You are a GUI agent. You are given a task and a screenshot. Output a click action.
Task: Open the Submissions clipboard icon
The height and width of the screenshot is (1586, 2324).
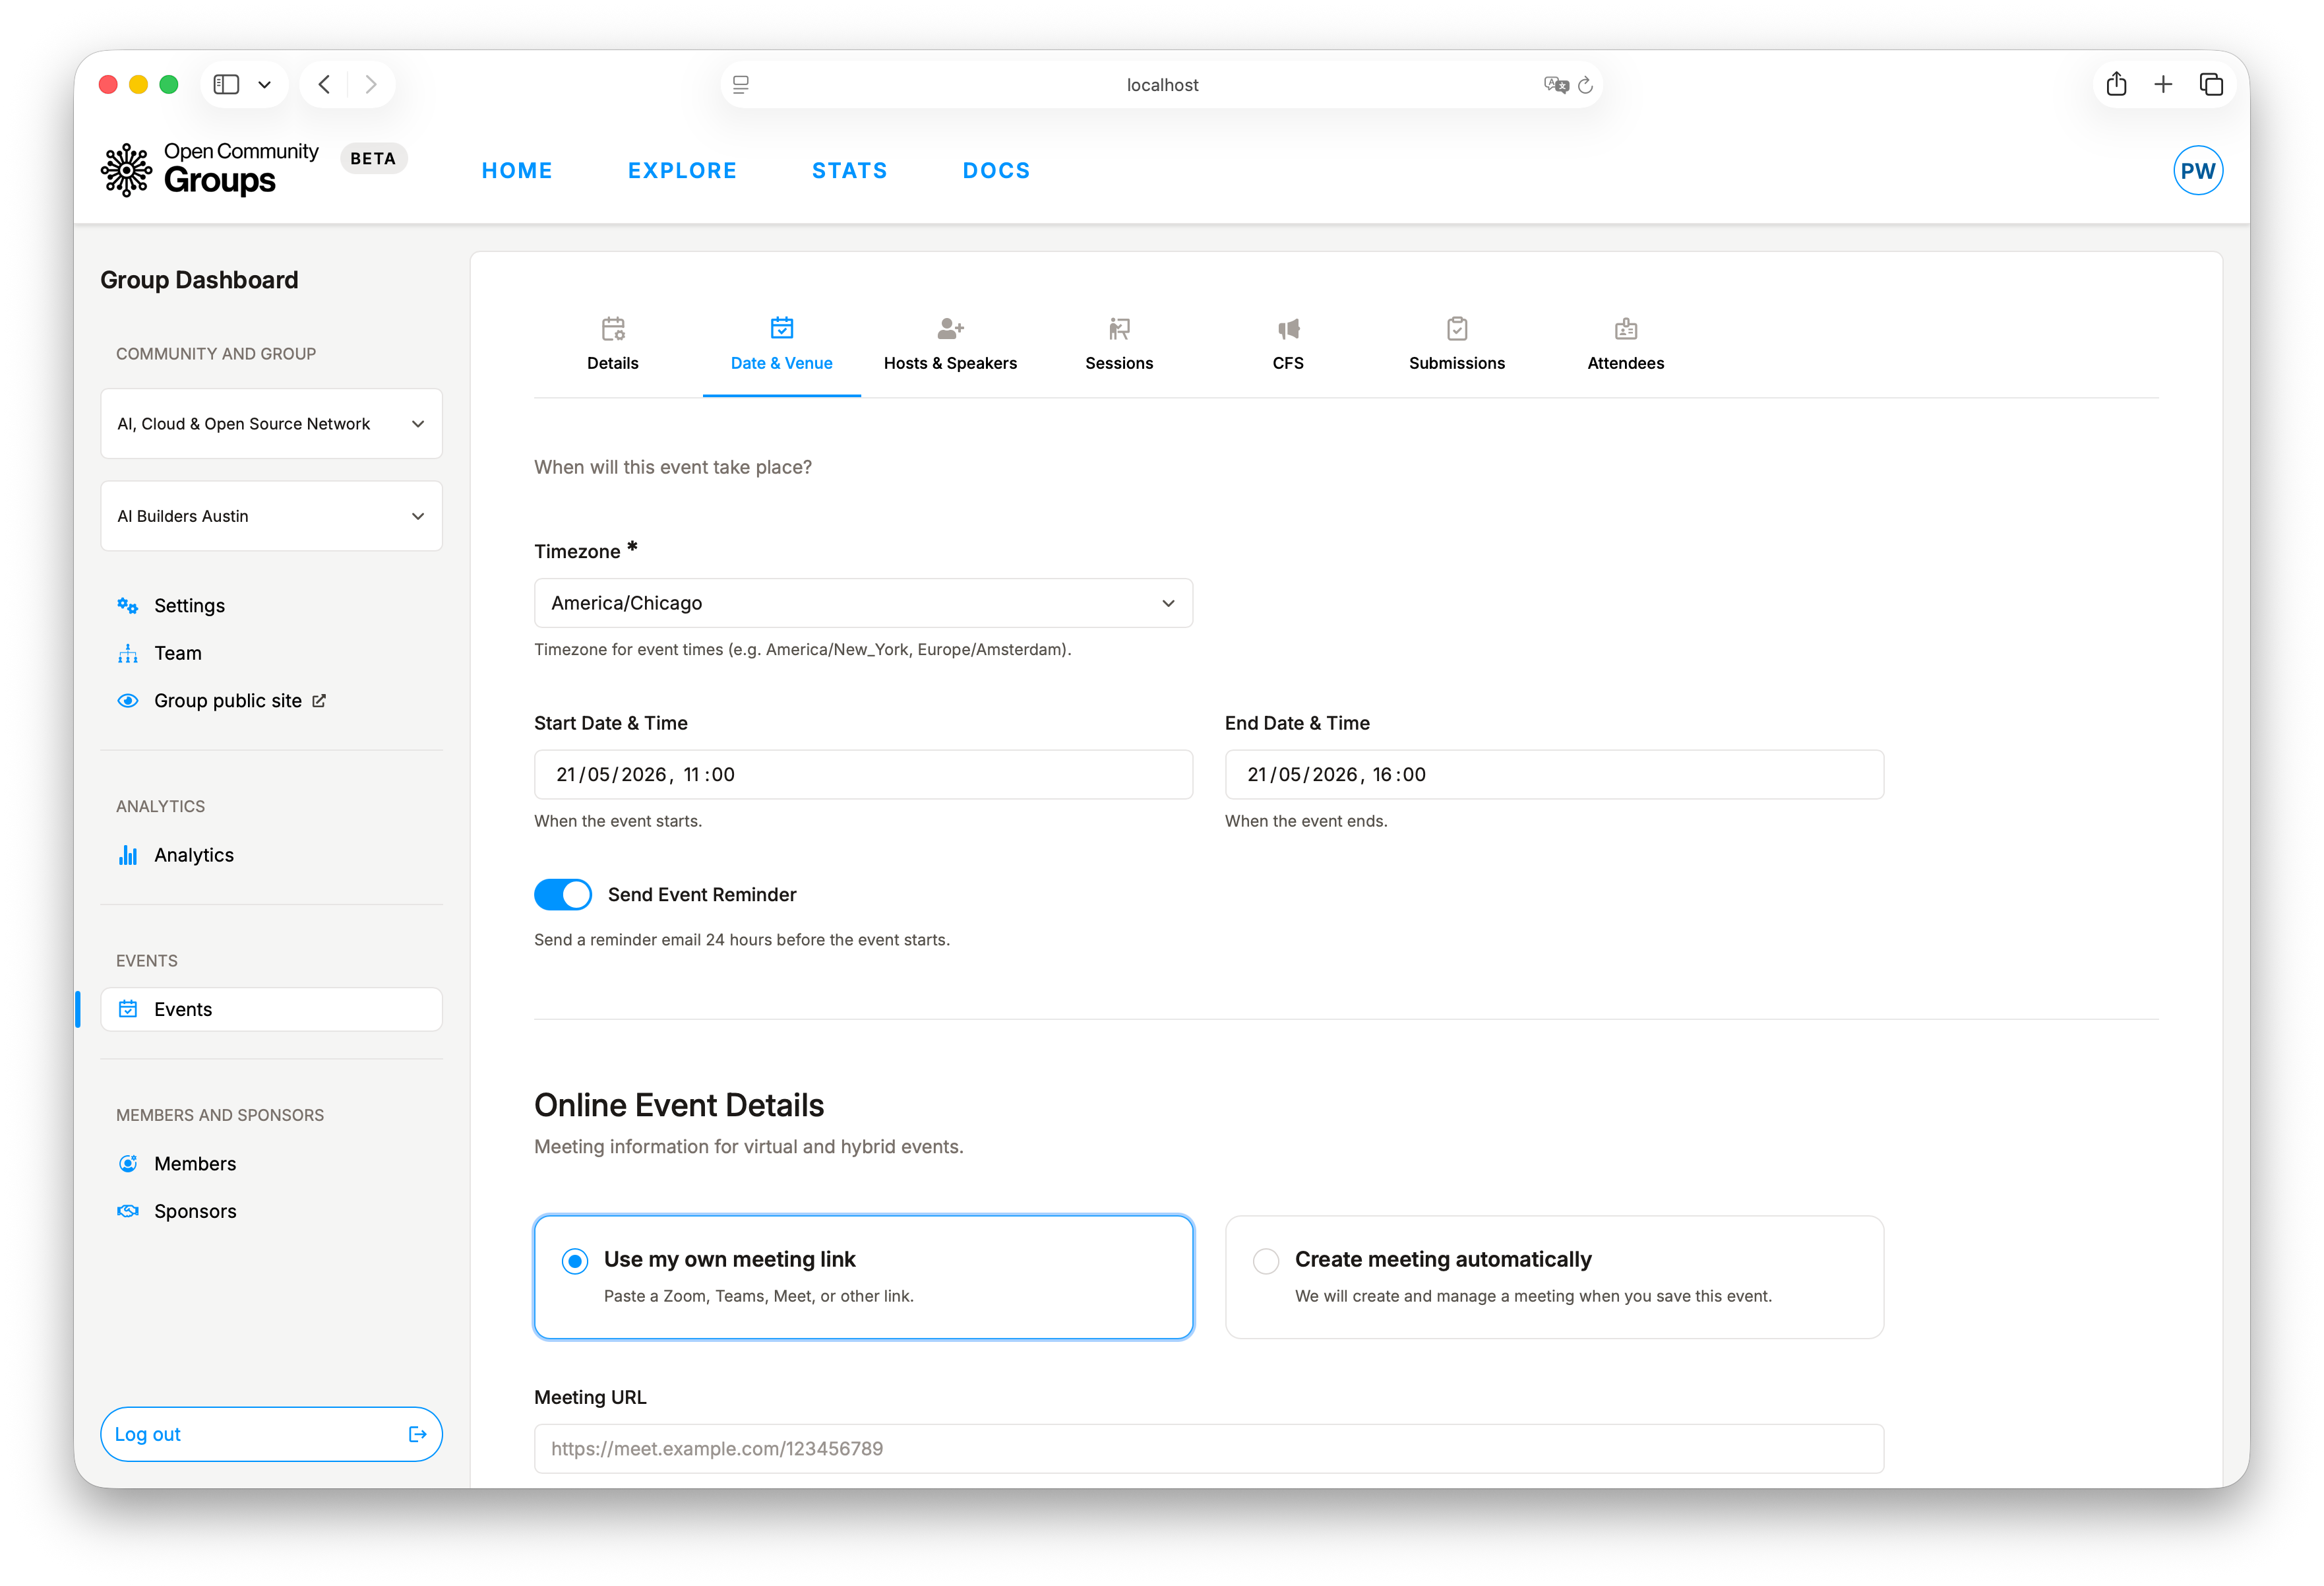pyautogui.click(x=1457, y=328)
